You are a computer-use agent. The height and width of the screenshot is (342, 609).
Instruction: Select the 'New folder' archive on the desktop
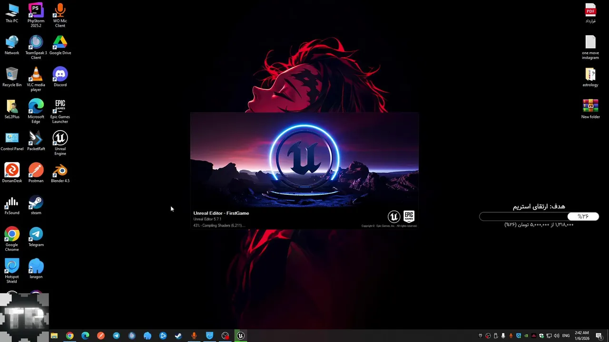[x=590, y=109]
